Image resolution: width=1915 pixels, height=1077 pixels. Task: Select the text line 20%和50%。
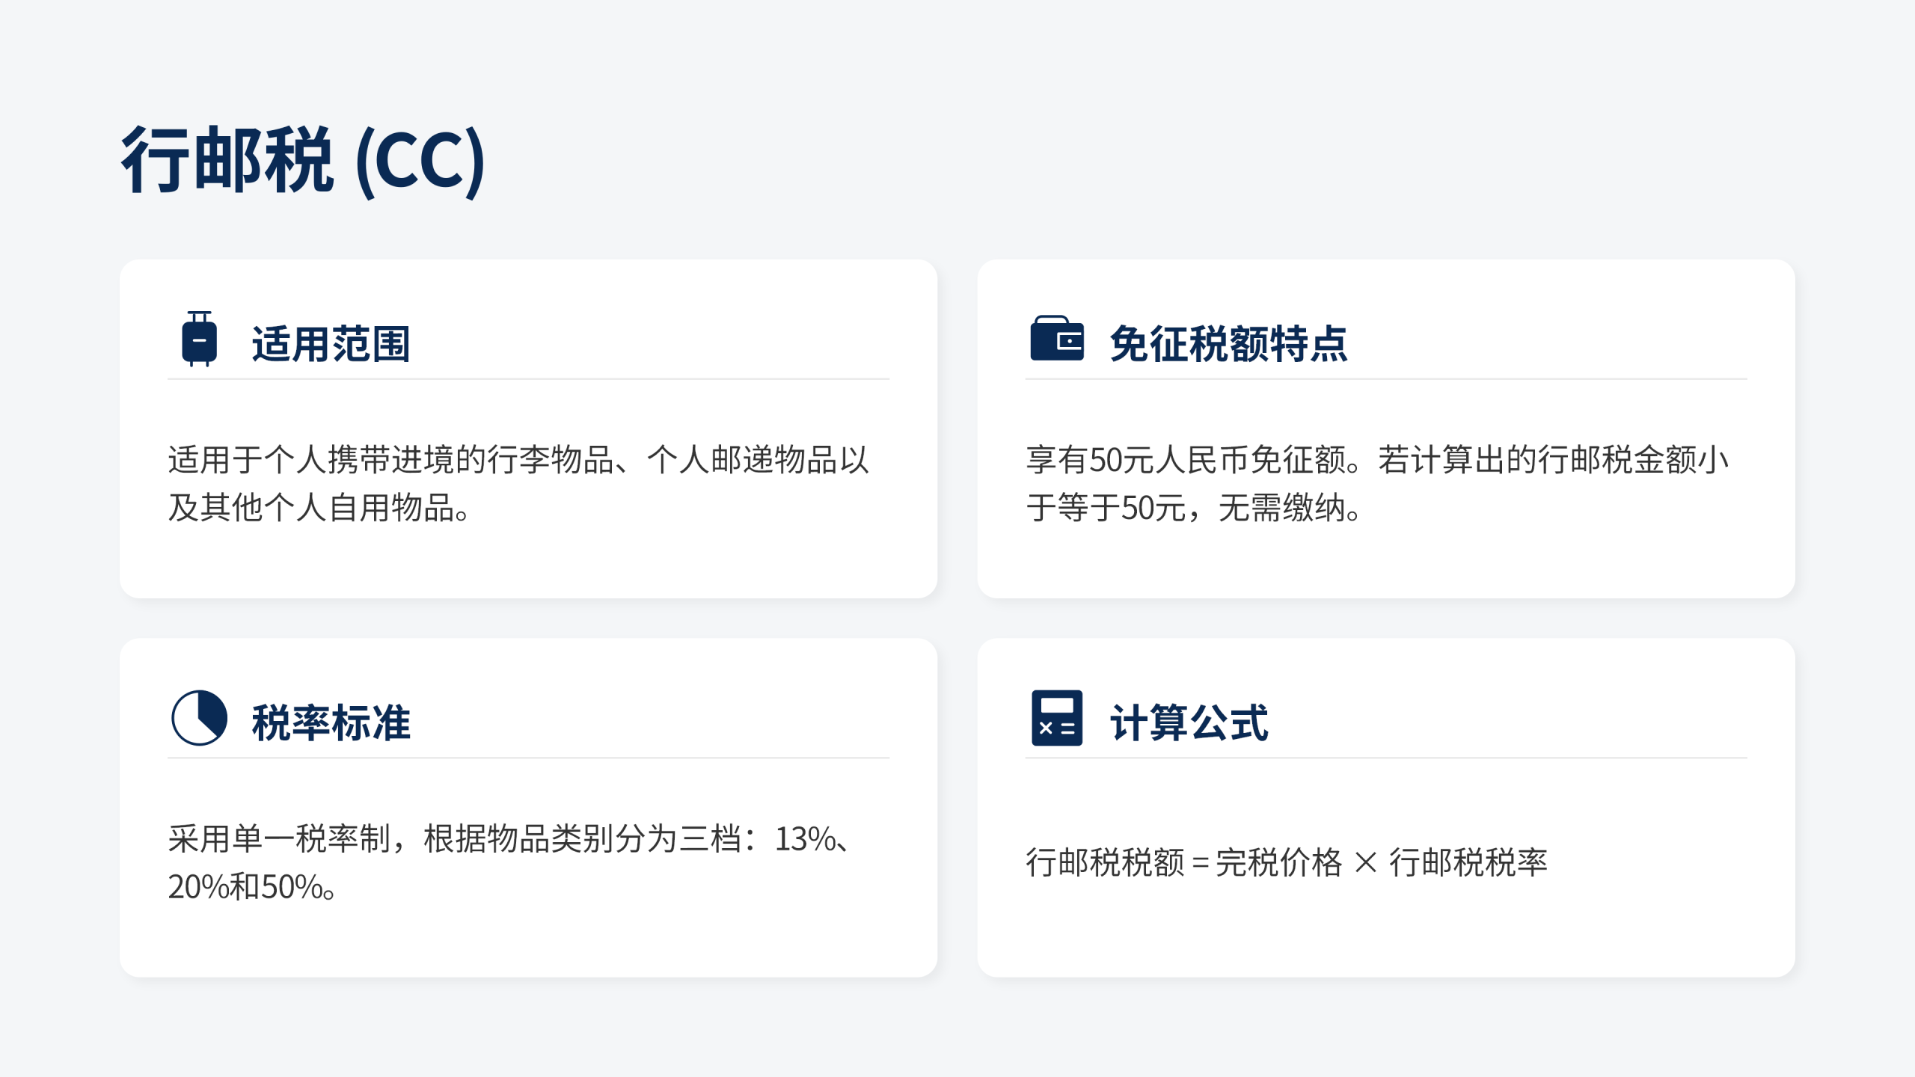[x=252, y=887]
